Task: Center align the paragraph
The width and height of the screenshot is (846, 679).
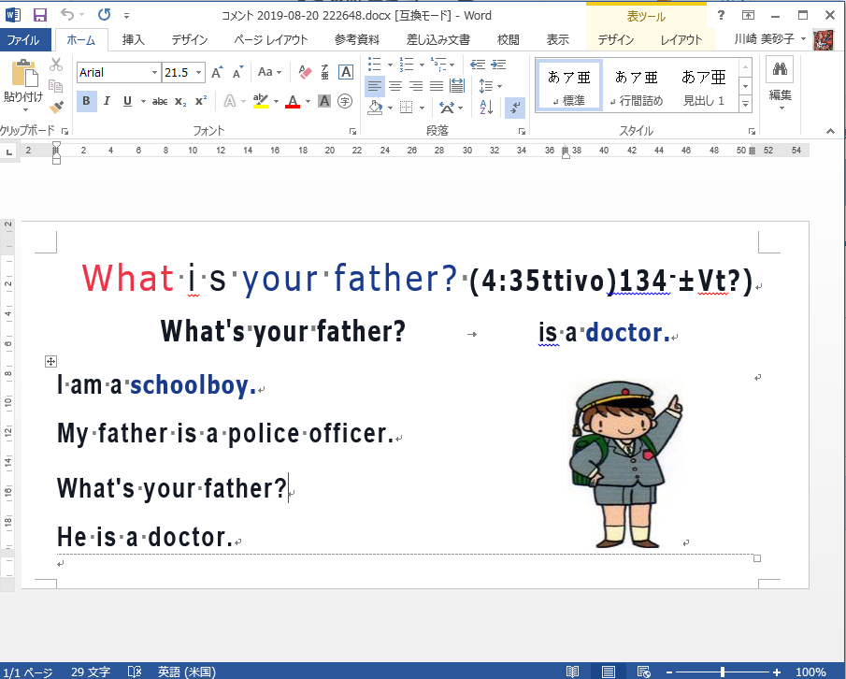Action: (x=395, y=86)
